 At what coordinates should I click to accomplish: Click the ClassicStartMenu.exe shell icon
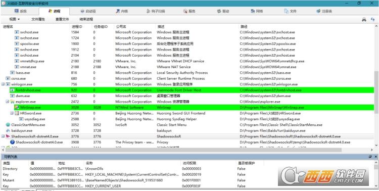pos(8,125)
